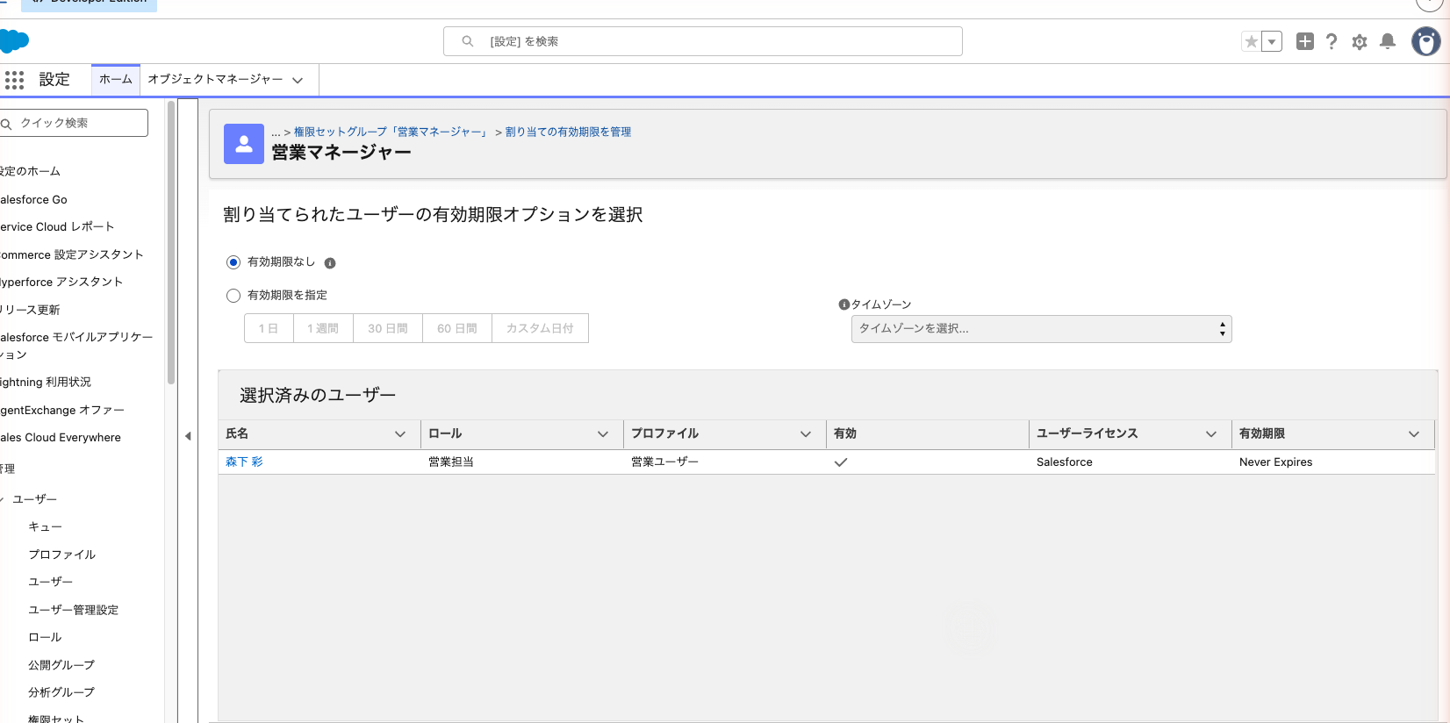The width and height of the screenshot is (1450, 723).
Task: Click the info icon beside タイムゾーン
Action: point(844,304)
